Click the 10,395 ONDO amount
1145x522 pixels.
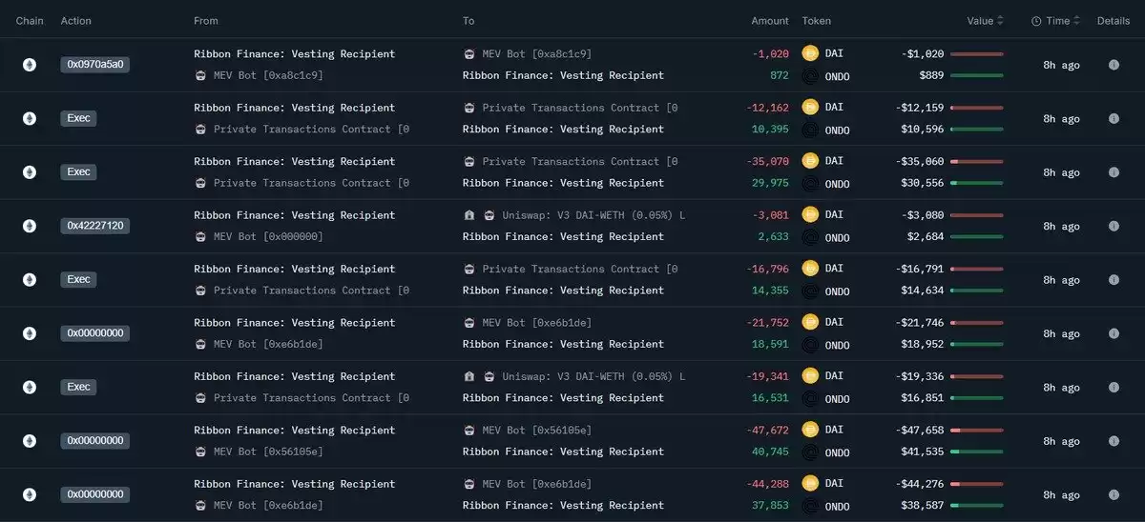click(770, 130)
